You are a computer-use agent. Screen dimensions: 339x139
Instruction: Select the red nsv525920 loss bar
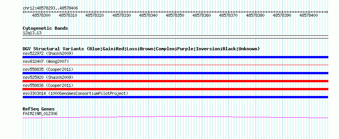click(175, 81)
